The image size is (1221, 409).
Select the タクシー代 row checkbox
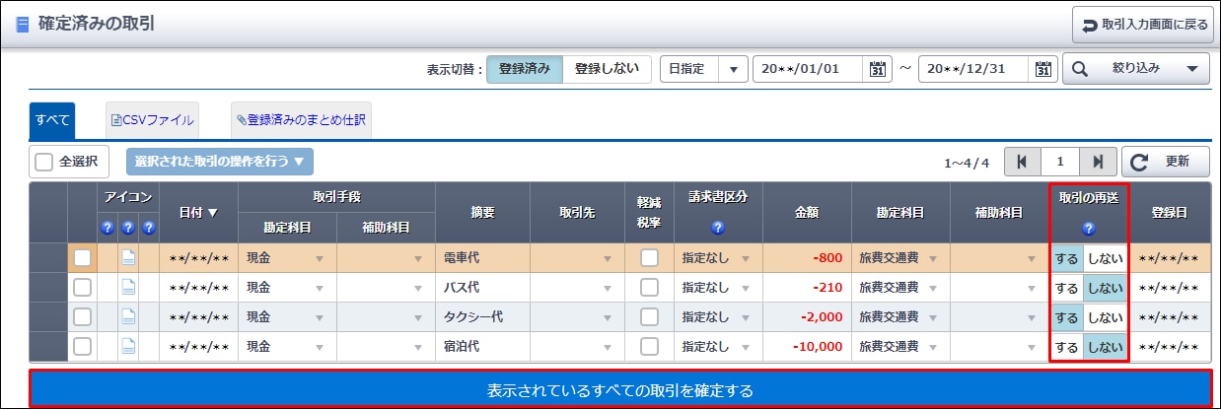click(82, 317)
